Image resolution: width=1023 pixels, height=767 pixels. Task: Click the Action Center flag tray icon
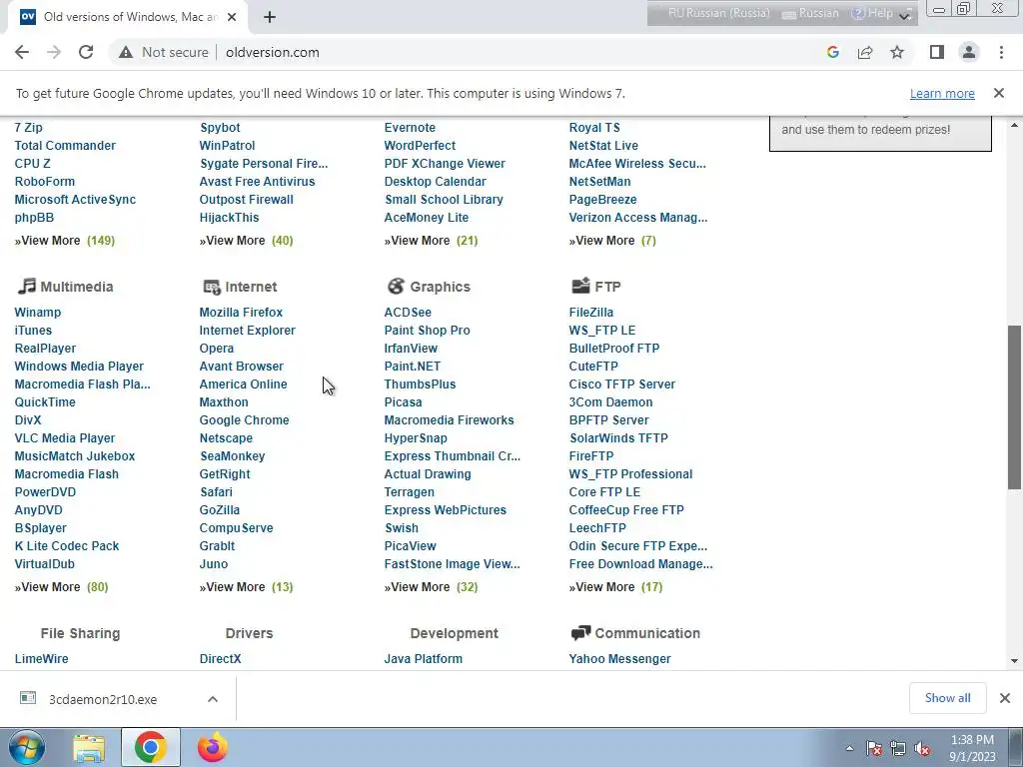[873, 749]
